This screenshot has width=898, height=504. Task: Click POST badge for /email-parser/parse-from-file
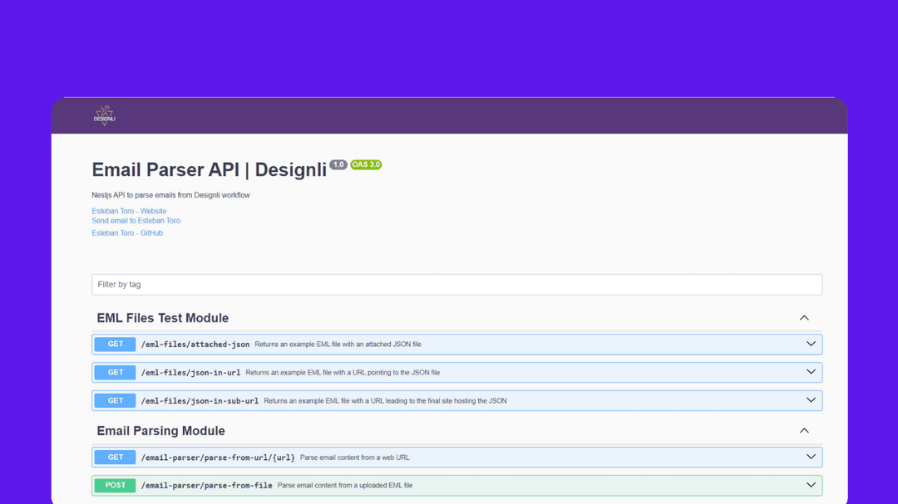(x=115, y=485)
